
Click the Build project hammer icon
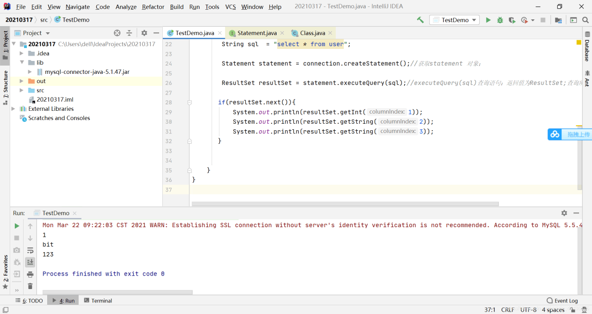click(420, 20)
